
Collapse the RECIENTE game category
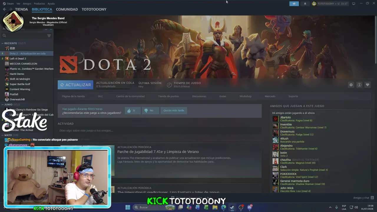coord(3,43)
